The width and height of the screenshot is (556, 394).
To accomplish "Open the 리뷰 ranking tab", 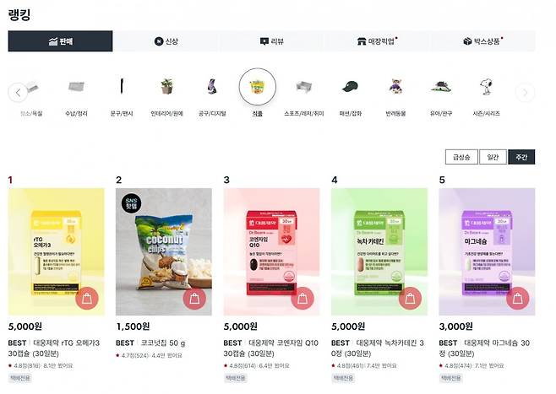I will point(271,41).
